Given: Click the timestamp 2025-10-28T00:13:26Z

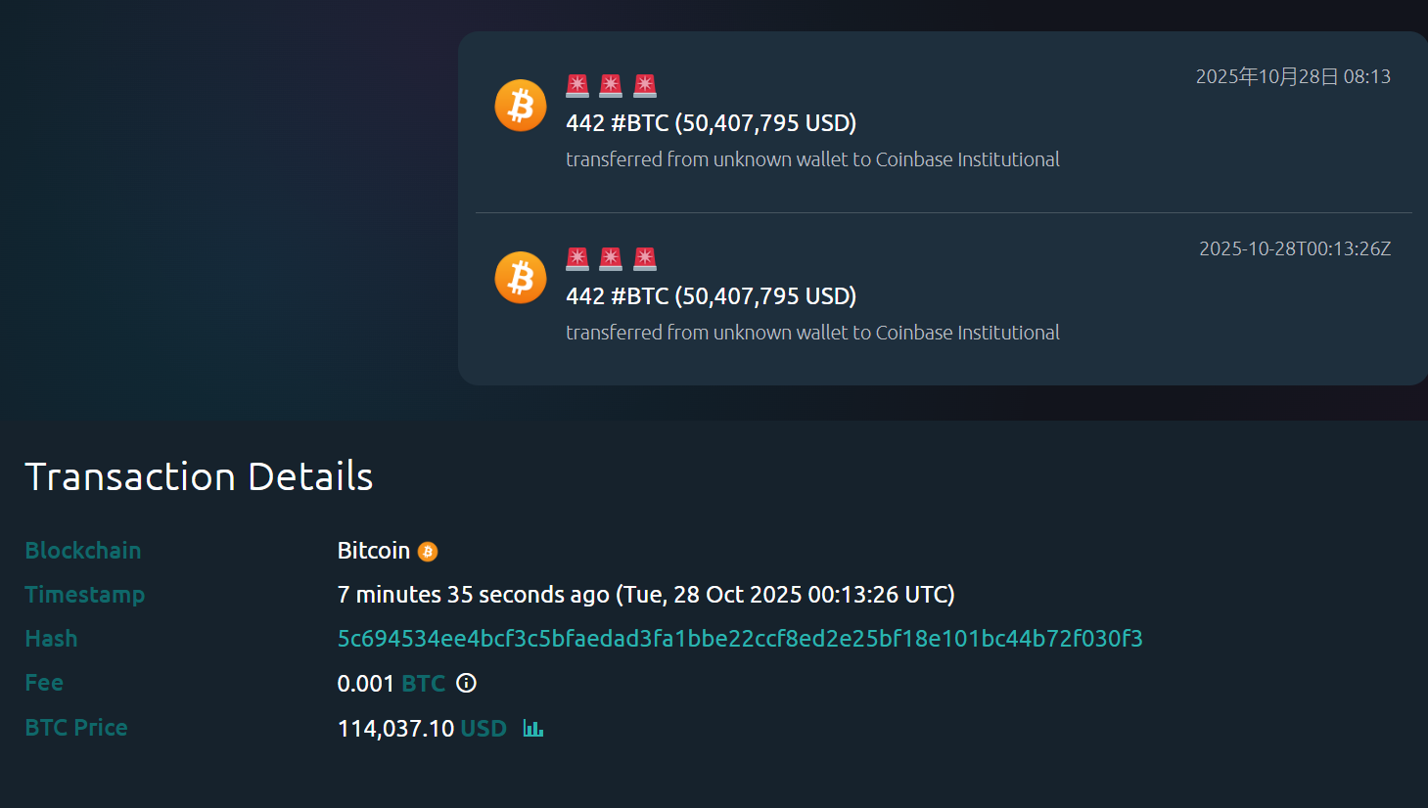Looking at the screenshot, I should (x=1294, y=248).
